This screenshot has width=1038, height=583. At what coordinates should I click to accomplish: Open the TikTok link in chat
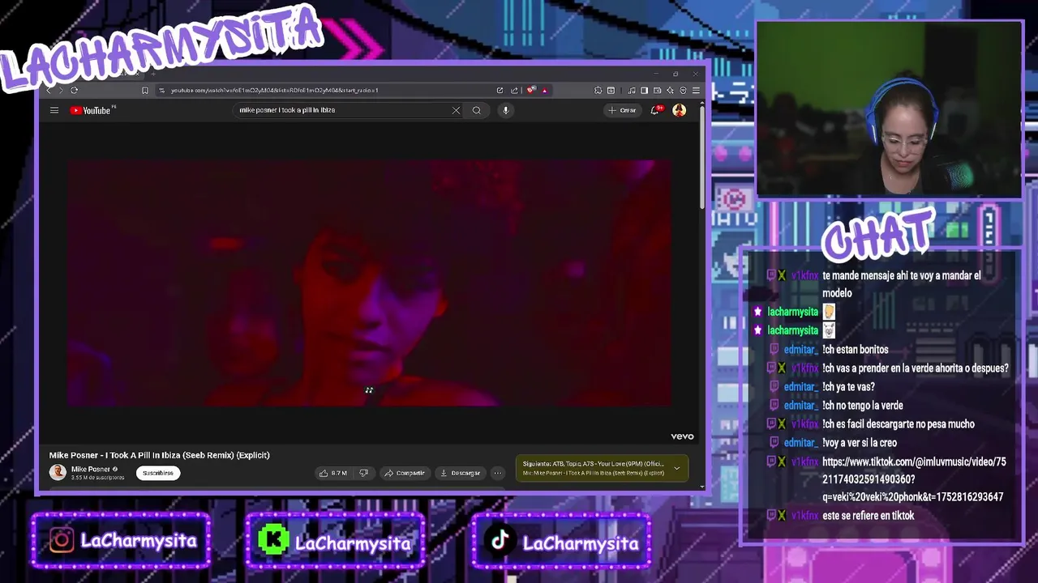point(913,479)
